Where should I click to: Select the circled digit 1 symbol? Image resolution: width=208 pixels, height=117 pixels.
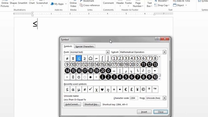[114, 58]
